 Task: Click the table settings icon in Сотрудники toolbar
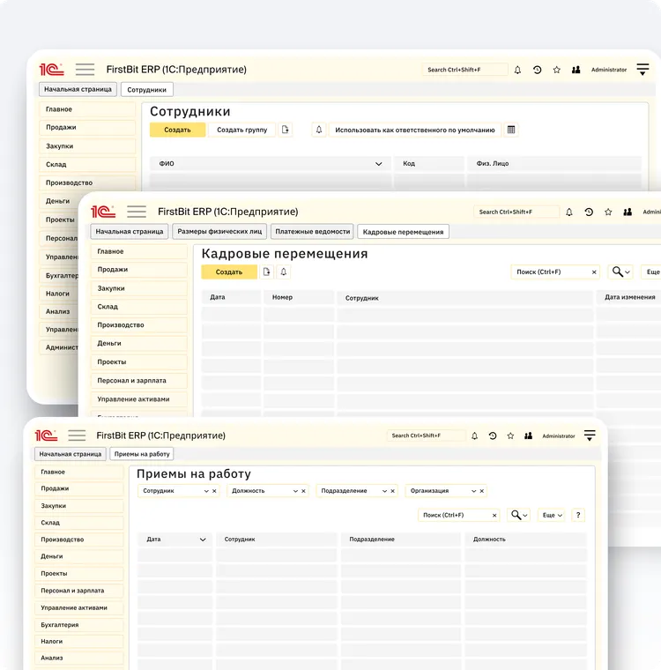coord(511,130)
